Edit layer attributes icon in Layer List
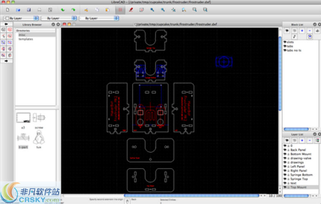The height and width of the screenshot is (204, 321). (317, 140)
